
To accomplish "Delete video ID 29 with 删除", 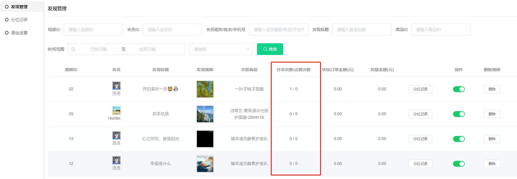I will pyautogui.click(x=492, y=114).
